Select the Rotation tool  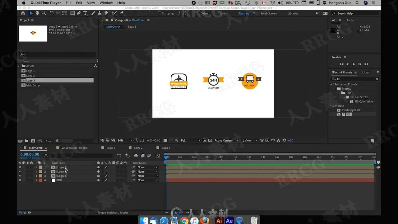point(52,13)
